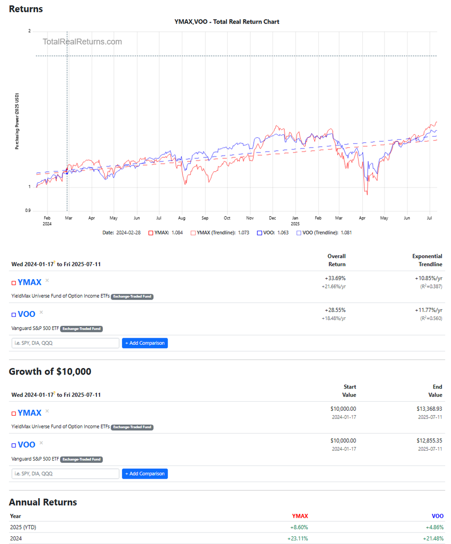Viewport: 451px width, 544px height.
Task: Remove VOO via the × in the Returns table
Action: [x=41, y=312]
